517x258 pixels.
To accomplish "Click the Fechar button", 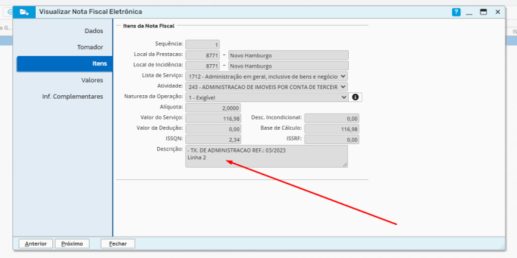I will [x=118, y=244].
